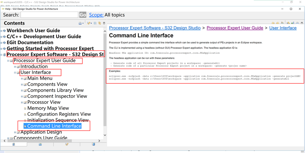Viewport: 305px width, 153px height.
Task: Open the Component Inspector View topic
Action: (57, 96)
